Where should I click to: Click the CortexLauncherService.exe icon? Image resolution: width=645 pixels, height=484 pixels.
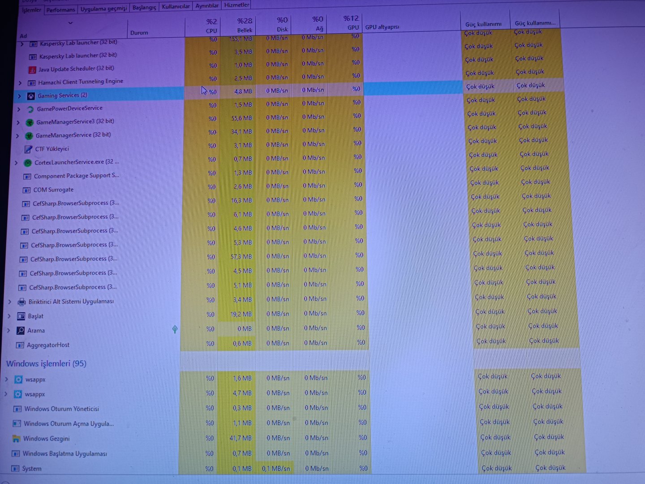point(28,163)
